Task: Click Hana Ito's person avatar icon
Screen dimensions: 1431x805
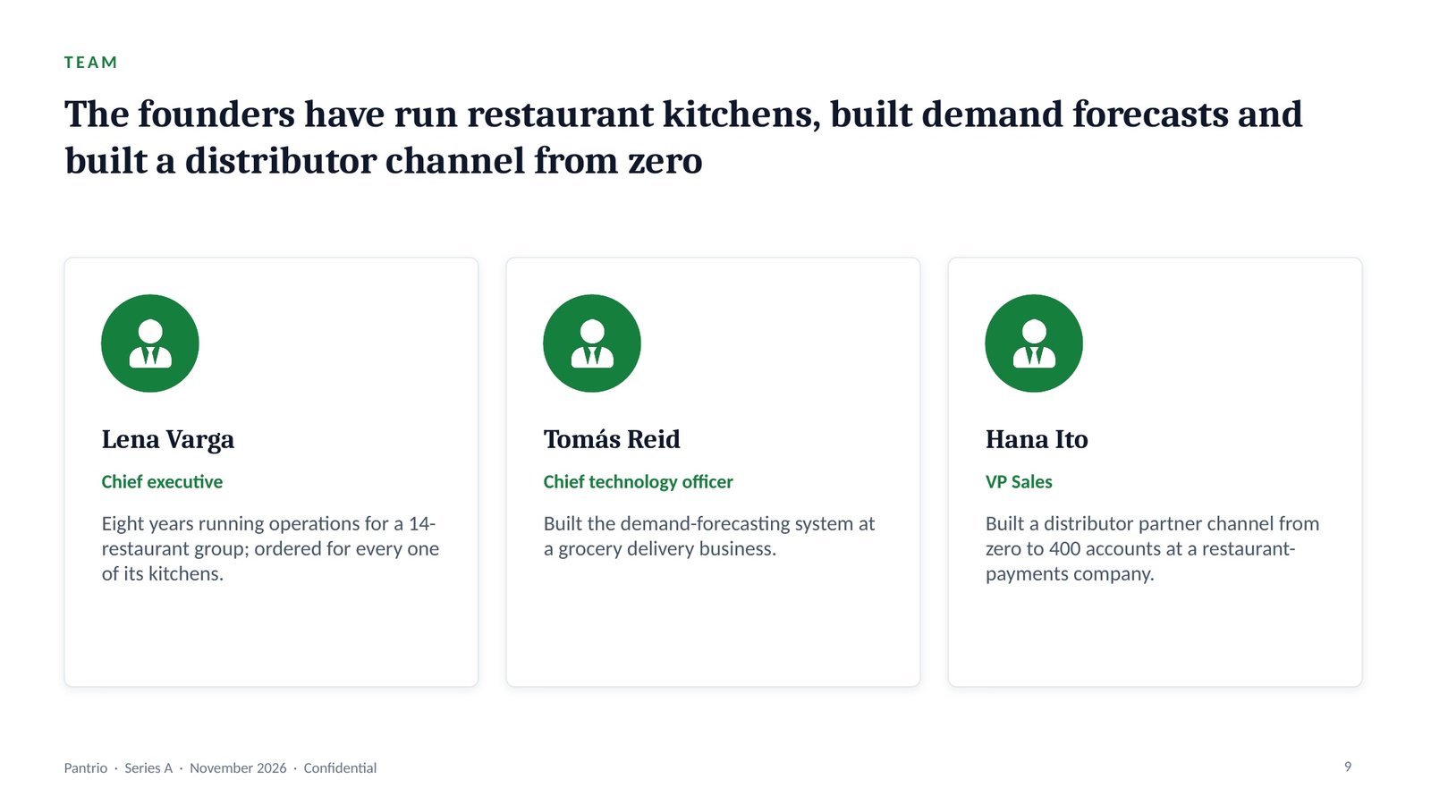Action: [x=1034, y=343]
